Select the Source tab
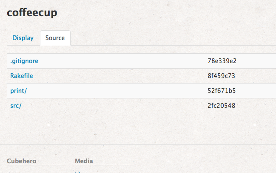 (55, 38)
